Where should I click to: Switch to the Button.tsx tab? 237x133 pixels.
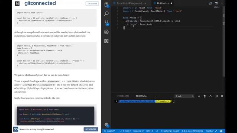click(x=163, y=3)
